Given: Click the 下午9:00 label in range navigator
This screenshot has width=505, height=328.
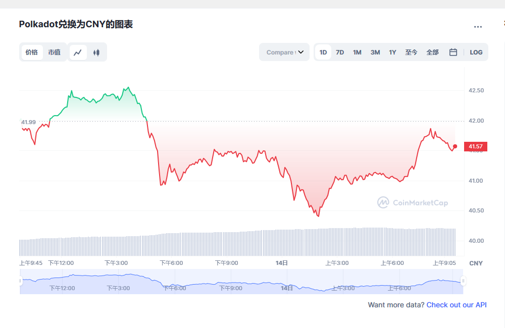Looking at the screenshot, I should [x=231, y=288].
